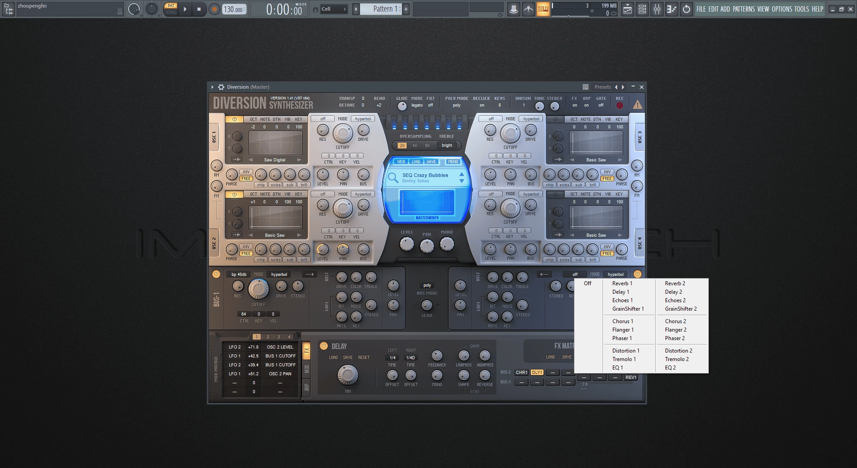Viewport: 857px width, 468px height.
Task: Click the BUS-2 routing left arrow button
Action: point(545,274)
